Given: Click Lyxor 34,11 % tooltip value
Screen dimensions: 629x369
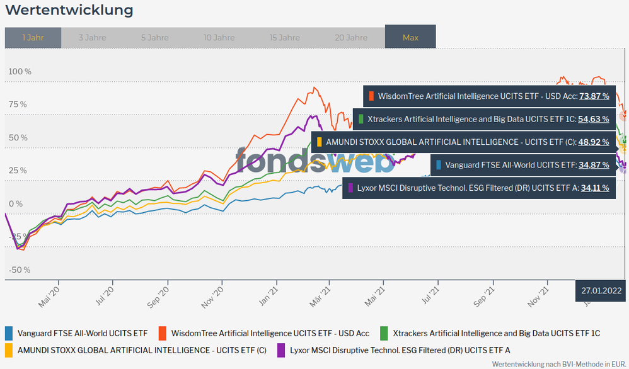Looking at the screenshot, I should point(593,188).
